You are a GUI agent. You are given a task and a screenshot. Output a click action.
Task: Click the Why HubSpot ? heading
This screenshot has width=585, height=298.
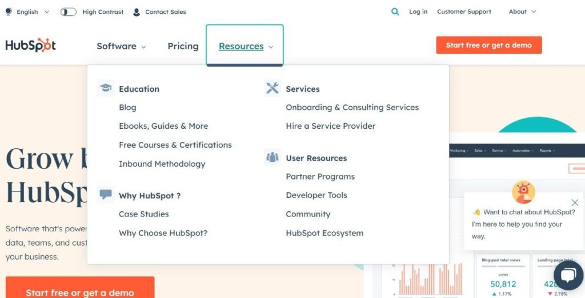(150, 195)
